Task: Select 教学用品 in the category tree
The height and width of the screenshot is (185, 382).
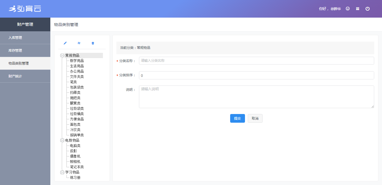Action: click(77, 61)
